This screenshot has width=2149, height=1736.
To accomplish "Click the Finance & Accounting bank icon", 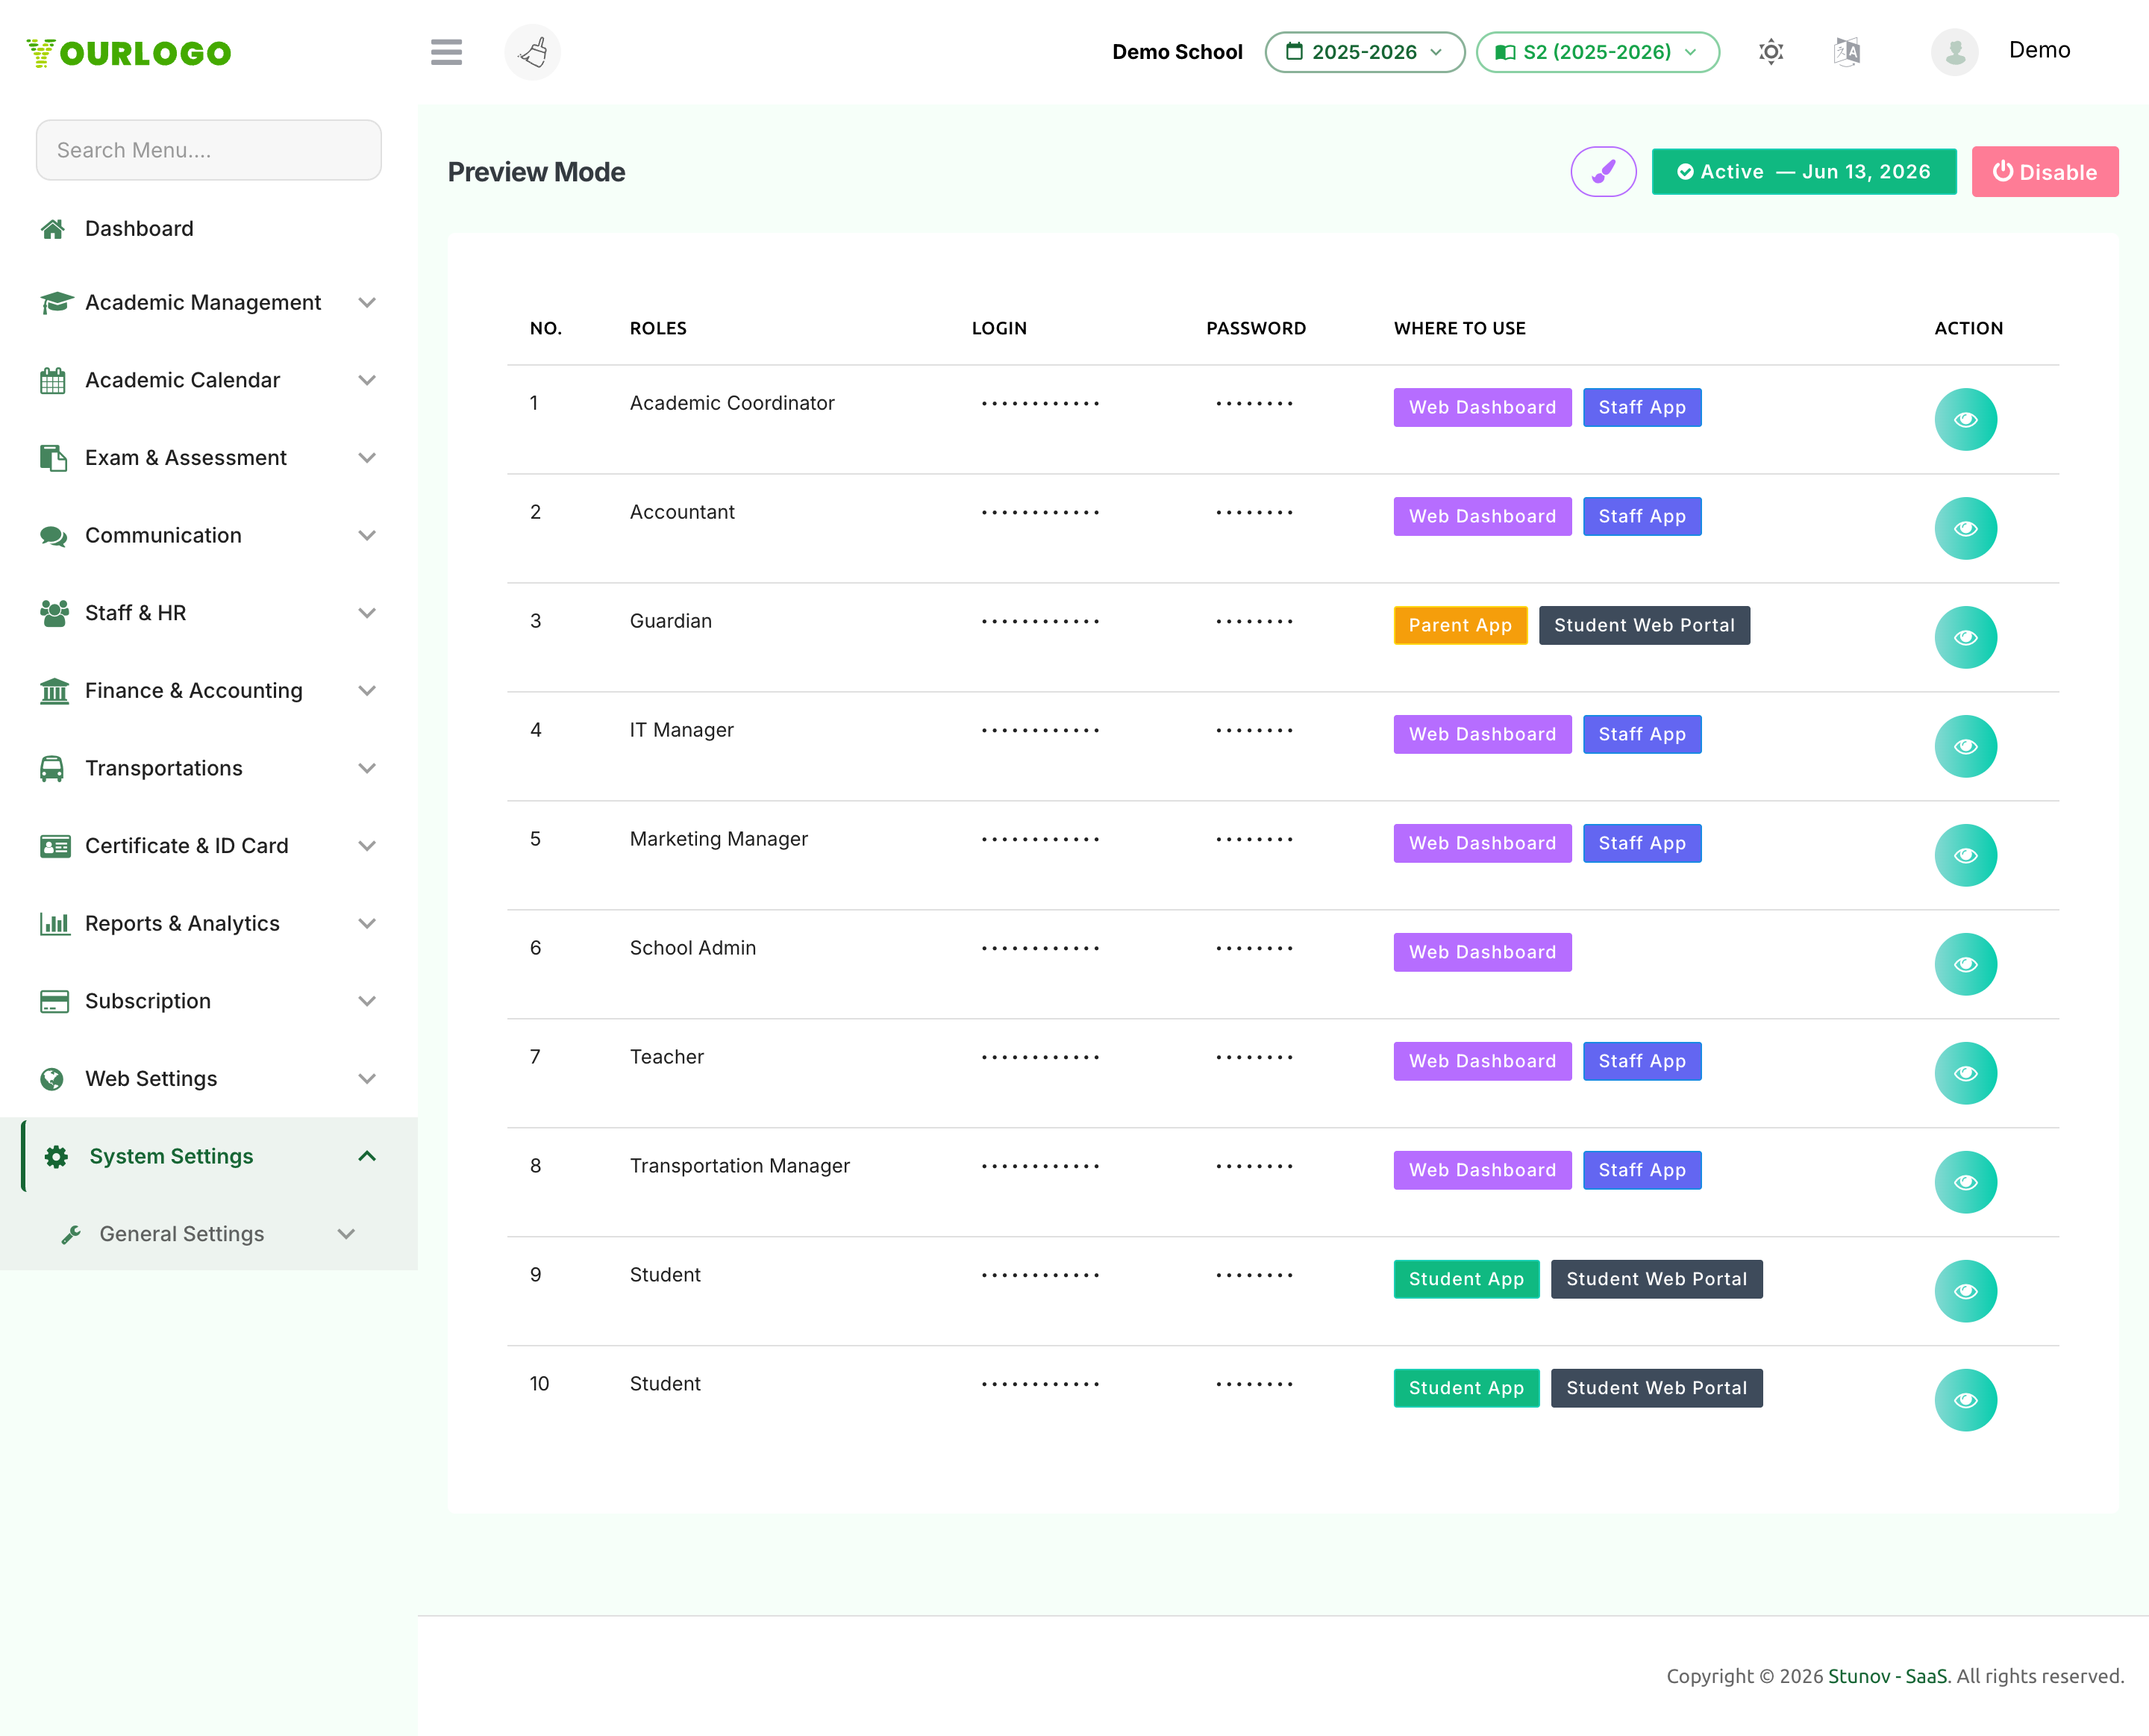I will (x=54, y=691).
